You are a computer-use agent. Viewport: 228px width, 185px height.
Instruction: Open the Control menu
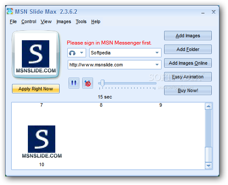click(29, 22)
